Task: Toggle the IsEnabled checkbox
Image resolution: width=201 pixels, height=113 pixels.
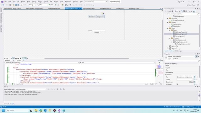Action: (x=177, y=84)
